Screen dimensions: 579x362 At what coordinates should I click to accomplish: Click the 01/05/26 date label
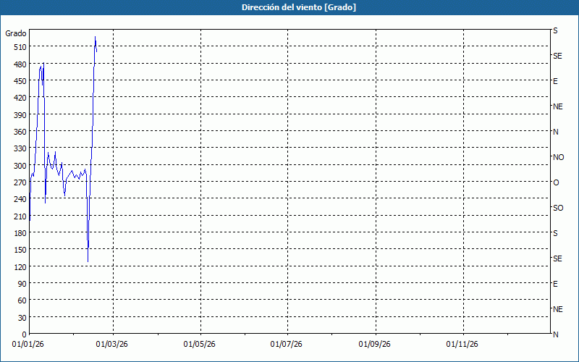click(x=201, y=345)
